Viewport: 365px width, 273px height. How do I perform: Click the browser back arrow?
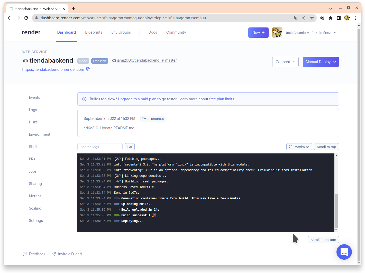[10, 18]
